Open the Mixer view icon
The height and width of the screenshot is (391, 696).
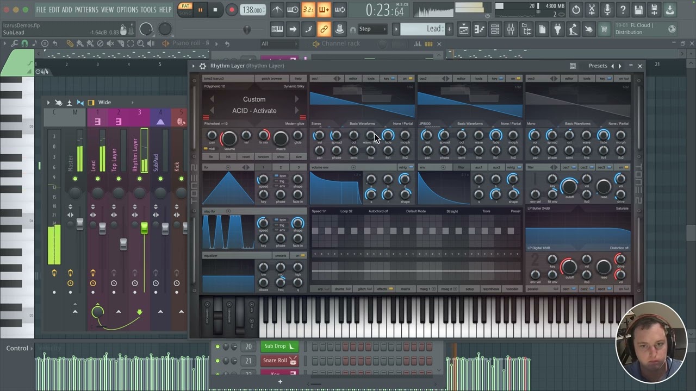[x=511, y=29]
